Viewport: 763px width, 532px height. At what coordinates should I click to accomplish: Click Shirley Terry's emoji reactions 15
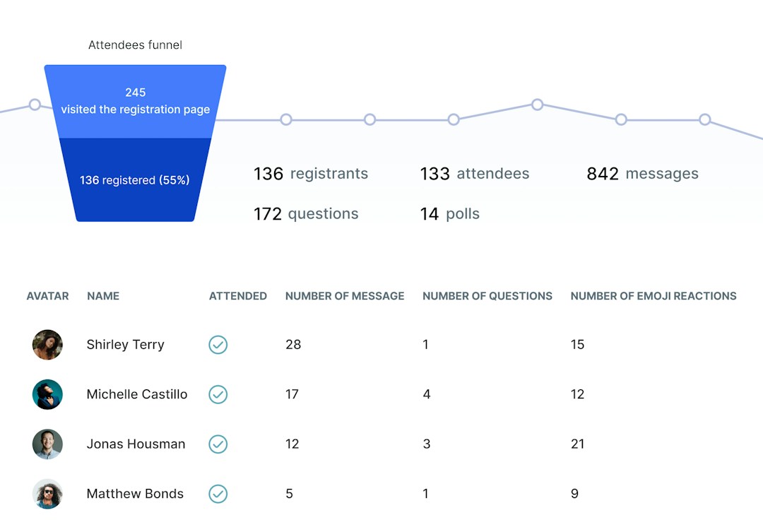577,345
